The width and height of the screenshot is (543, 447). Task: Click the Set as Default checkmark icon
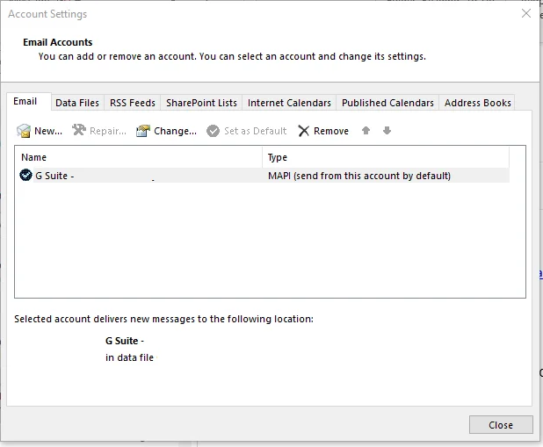pos(213,131)
